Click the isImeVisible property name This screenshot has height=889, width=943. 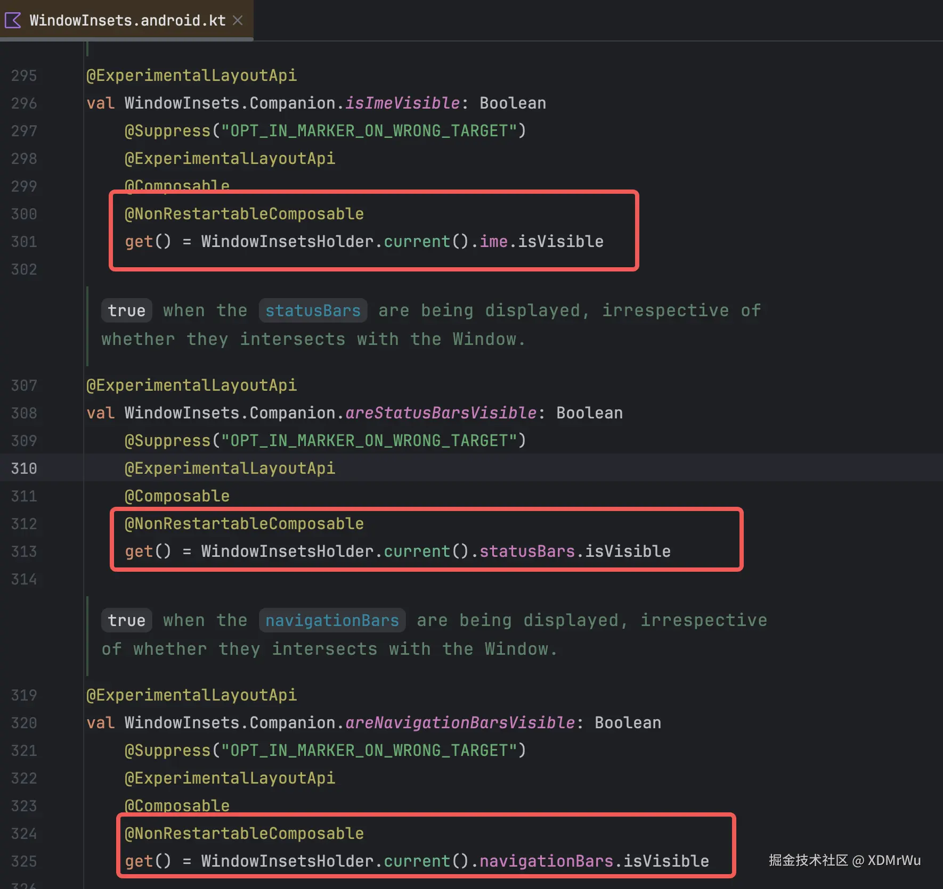[402, 103]
